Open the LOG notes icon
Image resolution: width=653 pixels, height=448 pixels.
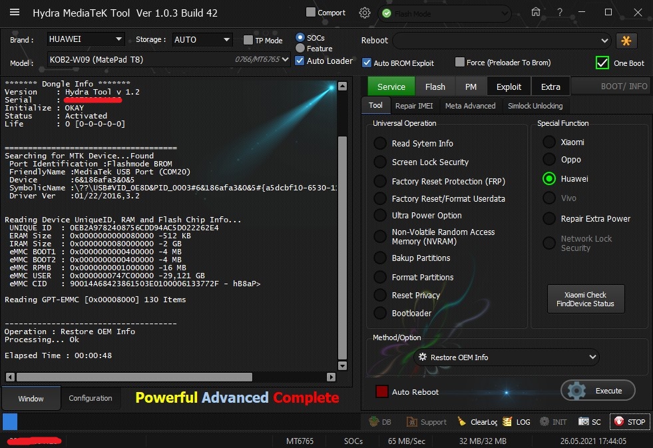[x=507, y=421]
